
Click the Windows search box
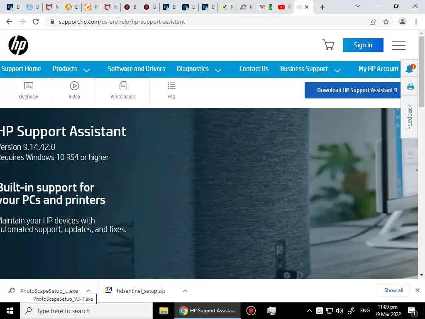86,311
